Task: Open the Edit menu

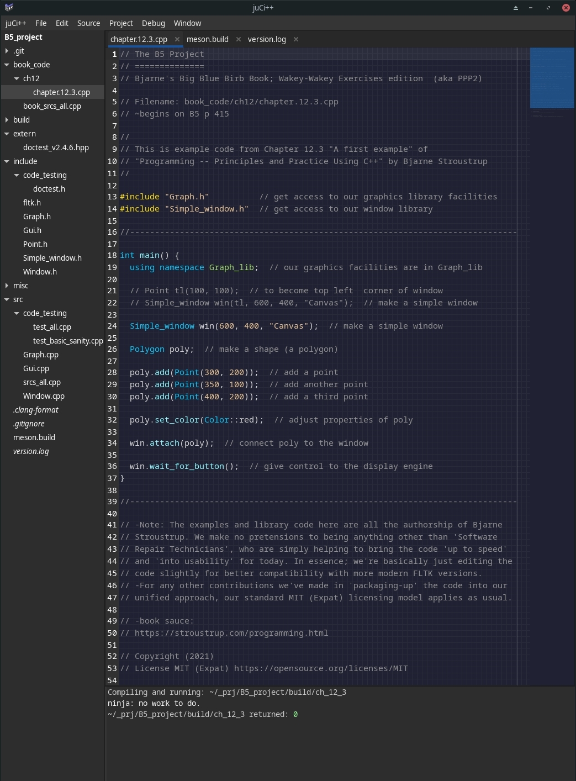Action: [62, 23]
